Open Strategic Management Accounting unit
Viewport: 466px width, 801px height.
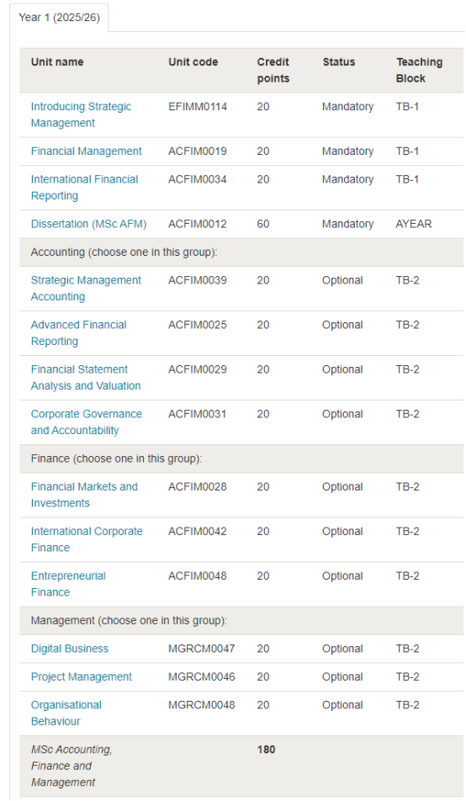(x=86, y=289)
